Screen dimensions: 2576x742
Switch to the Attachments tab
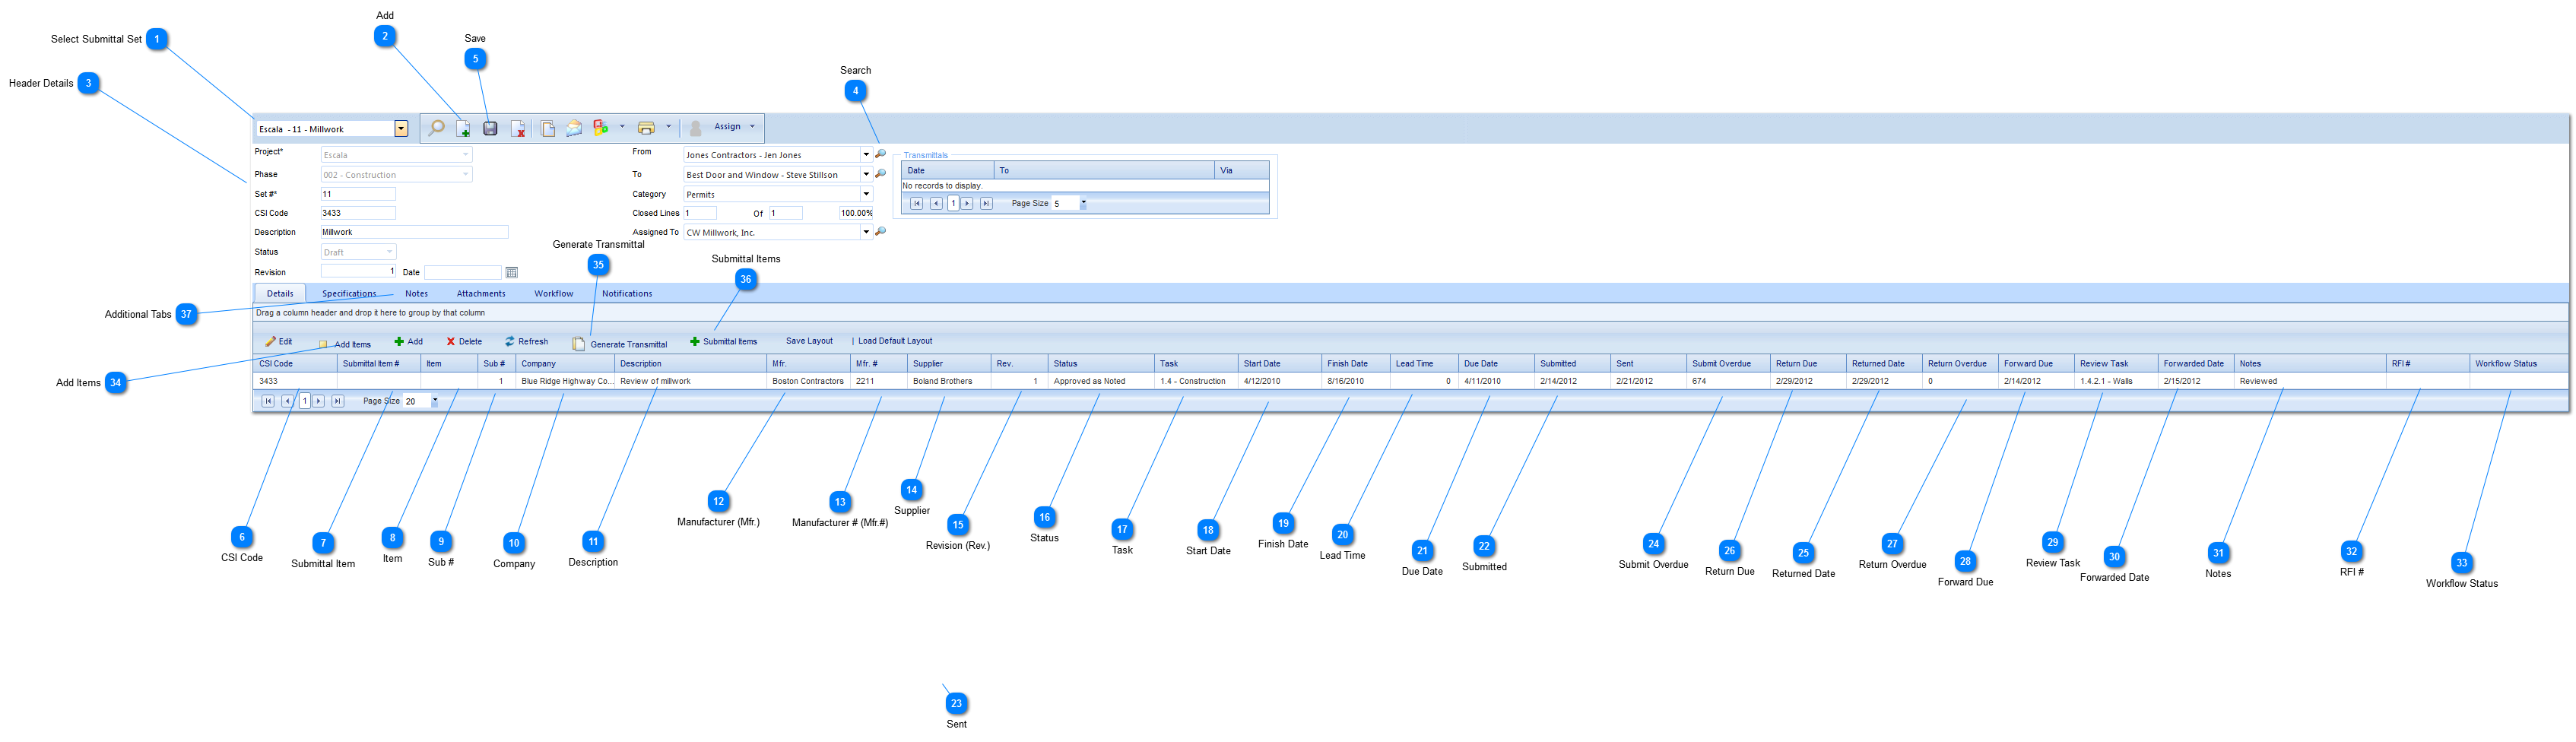pyautogui.click(x=481, y=294)
